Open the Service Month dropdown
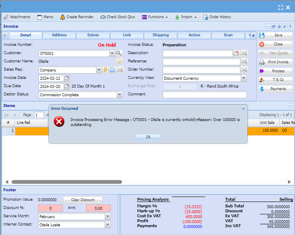Image resolution: width=295 pixels, height=235 pixels. click(108, 216)
